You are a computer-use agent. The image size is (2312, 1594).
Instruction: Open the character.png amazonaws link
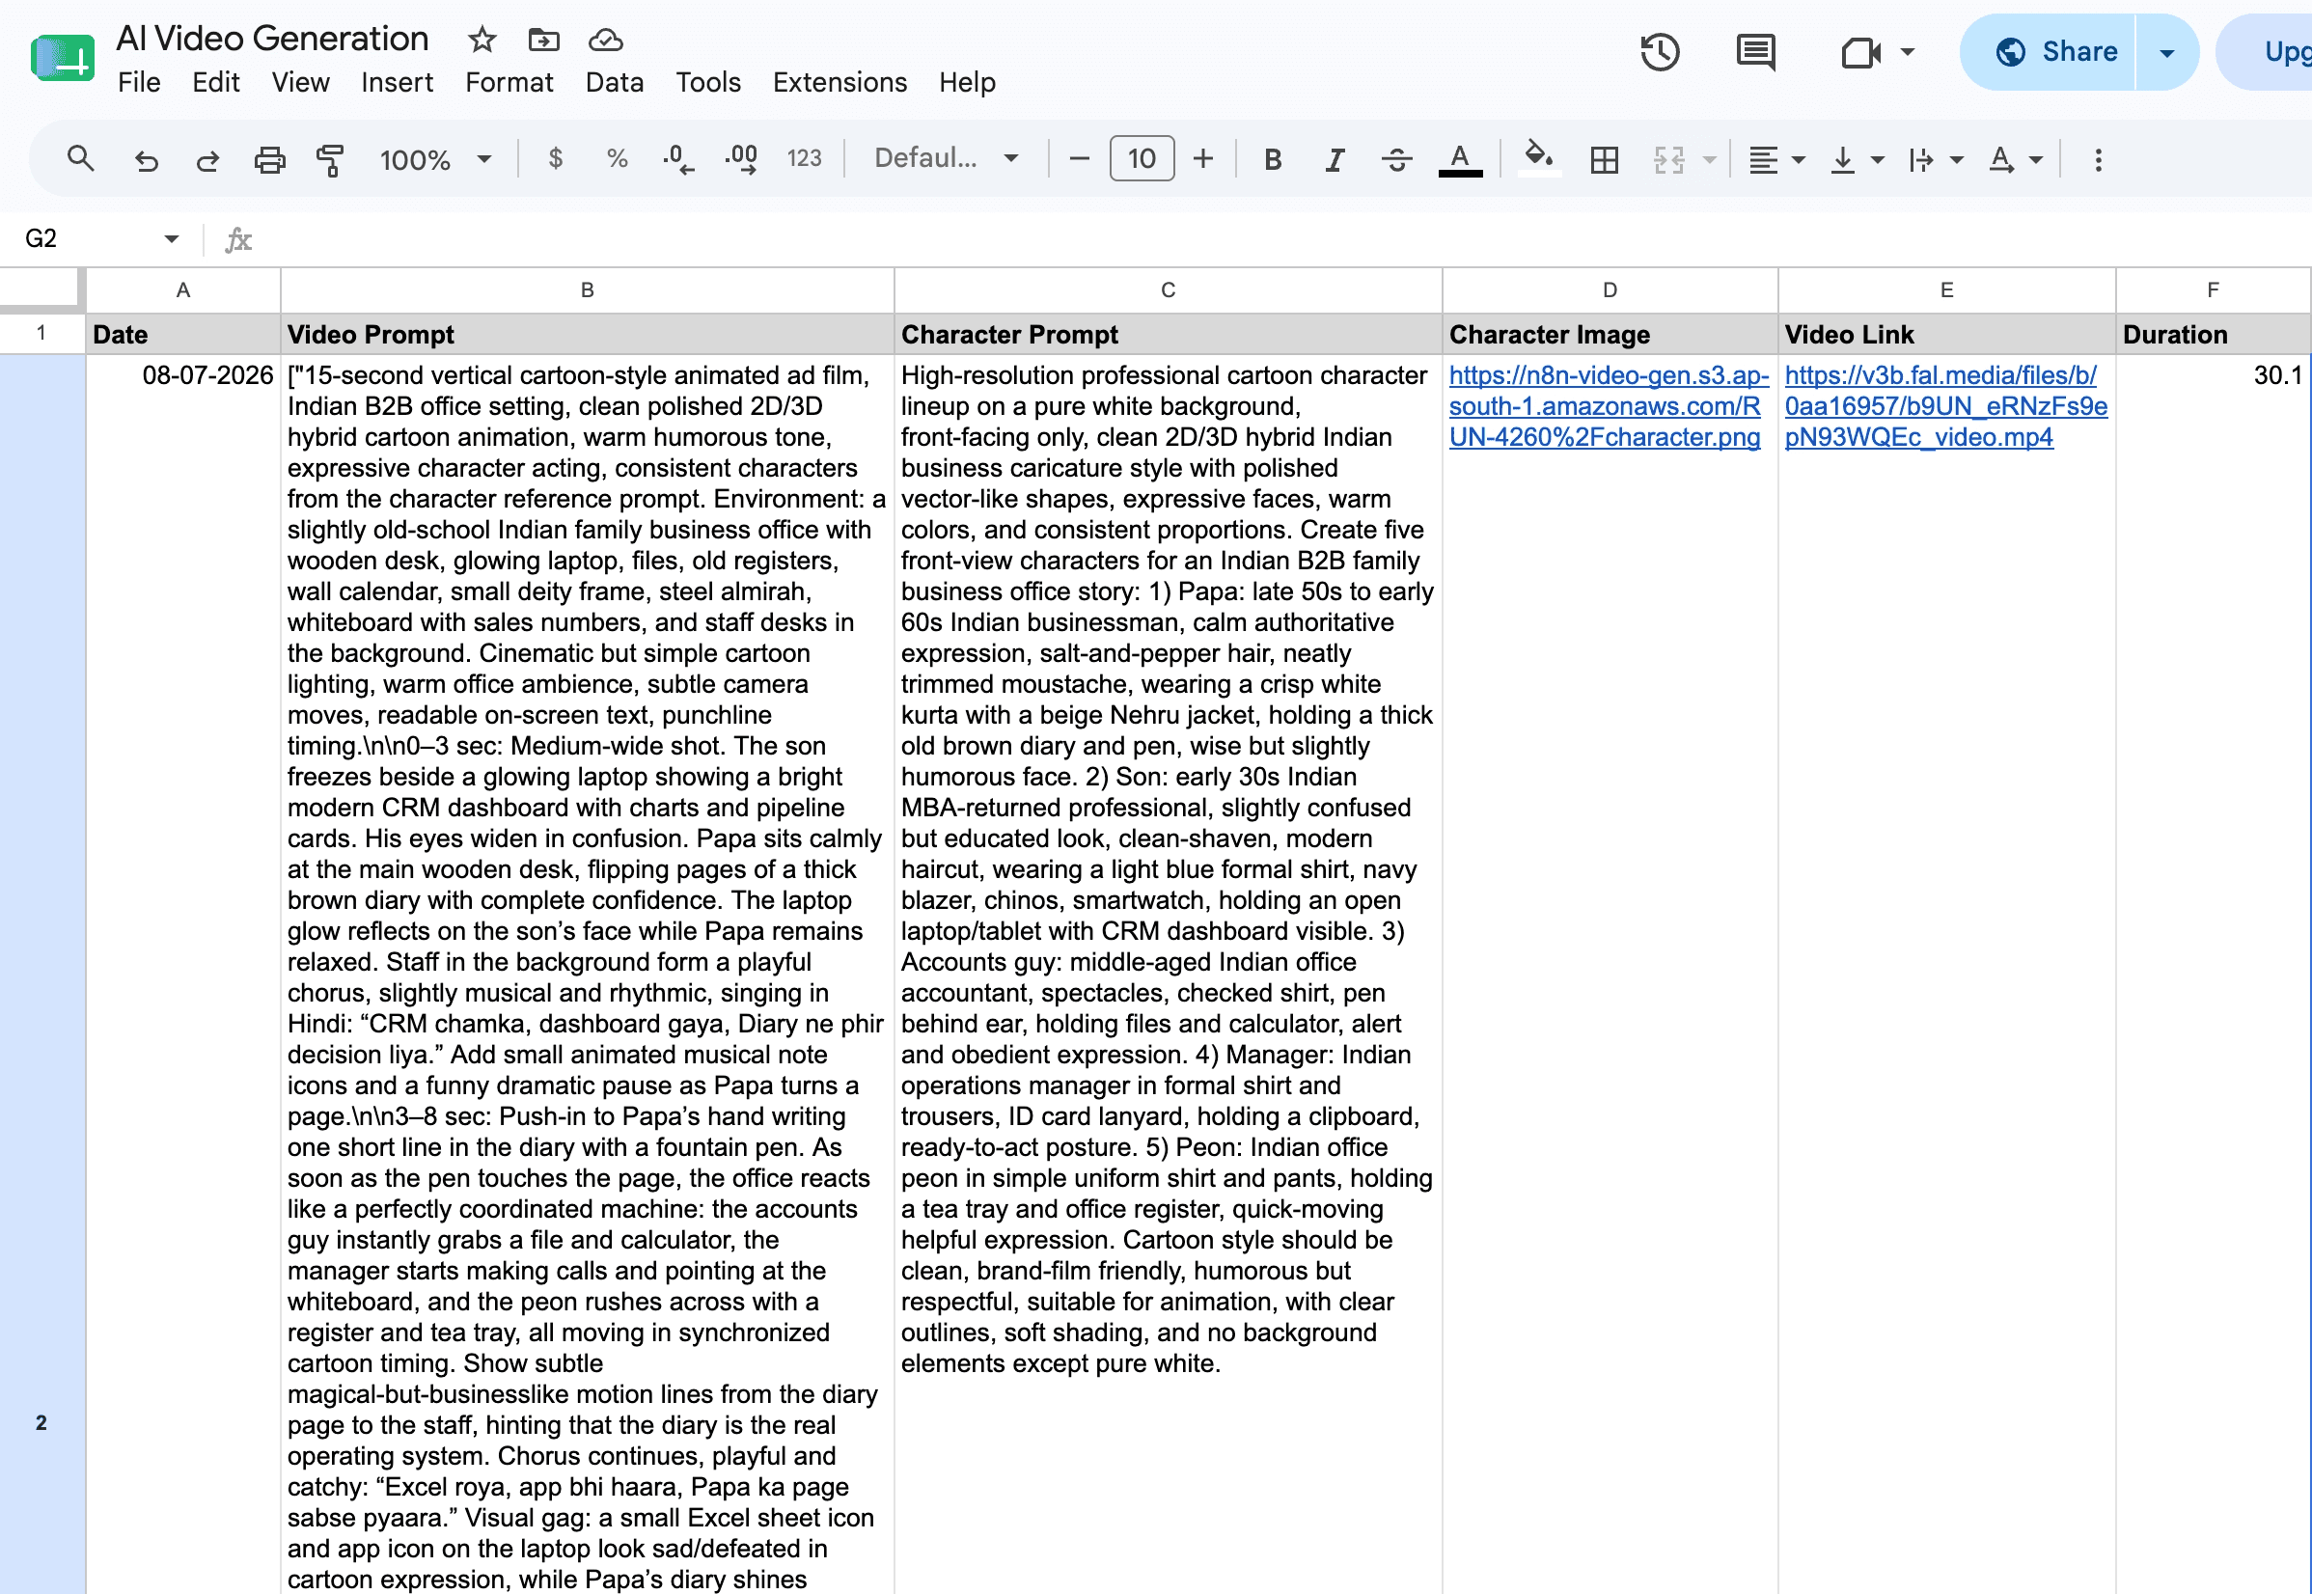point(1608,406)
